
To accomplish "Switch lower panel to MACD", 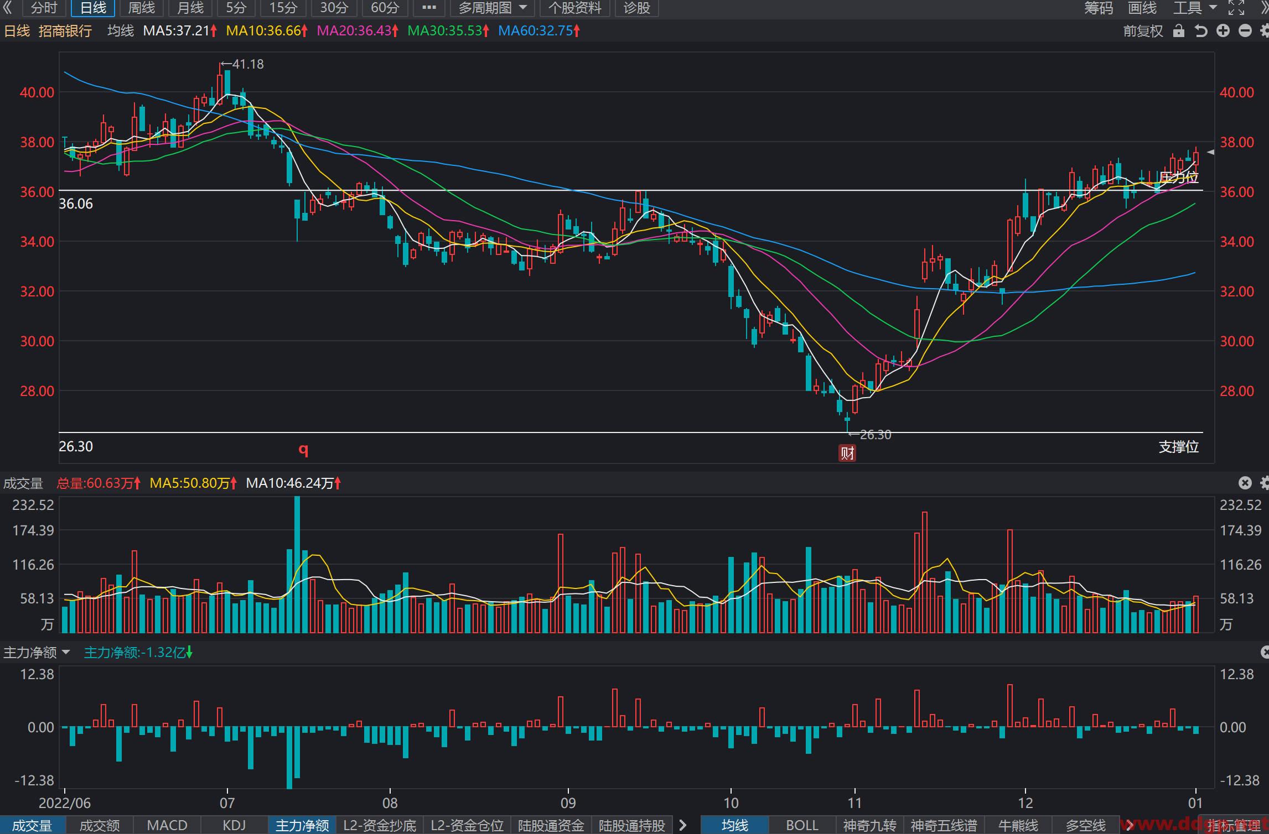I will point(167,826).
